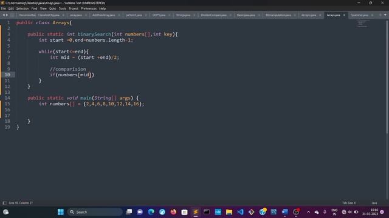Close the pattern1.java tab
The width and height of the screenshot is (389, 218).
coord(146,15)
